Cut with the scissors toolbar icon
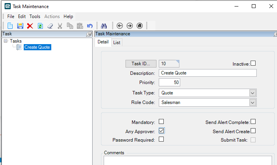This screenshot has height=165, width=277. tap(60, 26)
